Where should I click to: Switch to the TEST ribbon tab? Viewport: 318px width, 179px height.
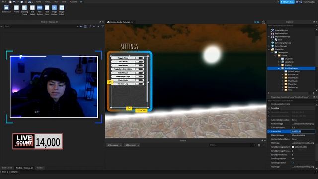(56, 2)
